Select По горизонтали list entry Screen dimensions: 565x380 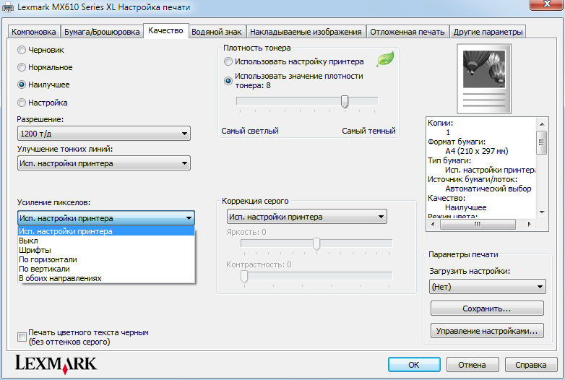click(106, 259)
